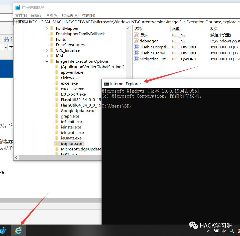The height and width of the screenshot is (236, 240).
Task: Open the File (文件) menu
Action: [21, 15]
